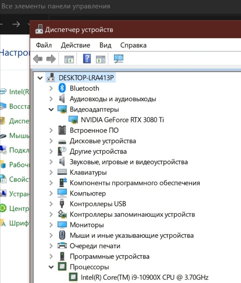Click the icon of NVIDIA GeForce RTX 3080 Ti

tap(73, 120)
